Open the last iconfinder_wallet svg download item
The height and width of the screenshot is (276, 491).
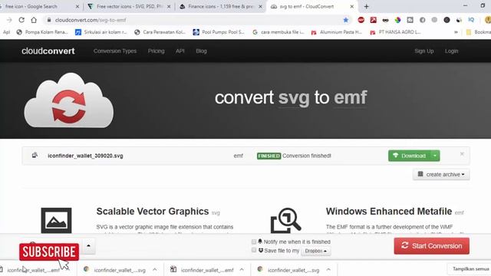click(293, 270)
